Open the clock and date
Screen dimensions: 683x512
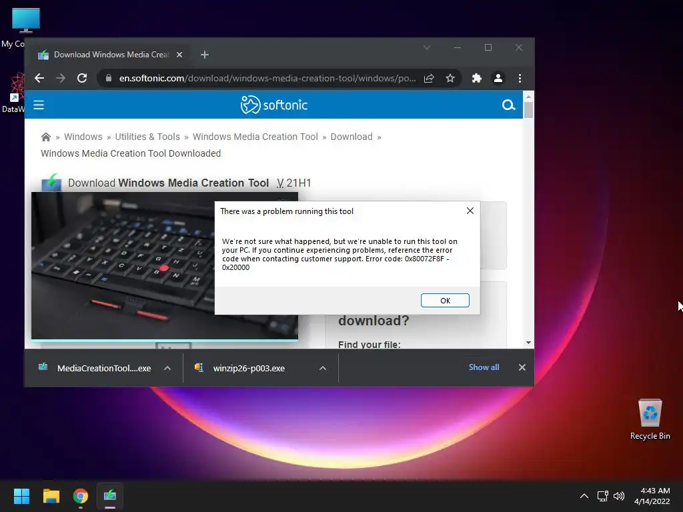tap(652, 496)
